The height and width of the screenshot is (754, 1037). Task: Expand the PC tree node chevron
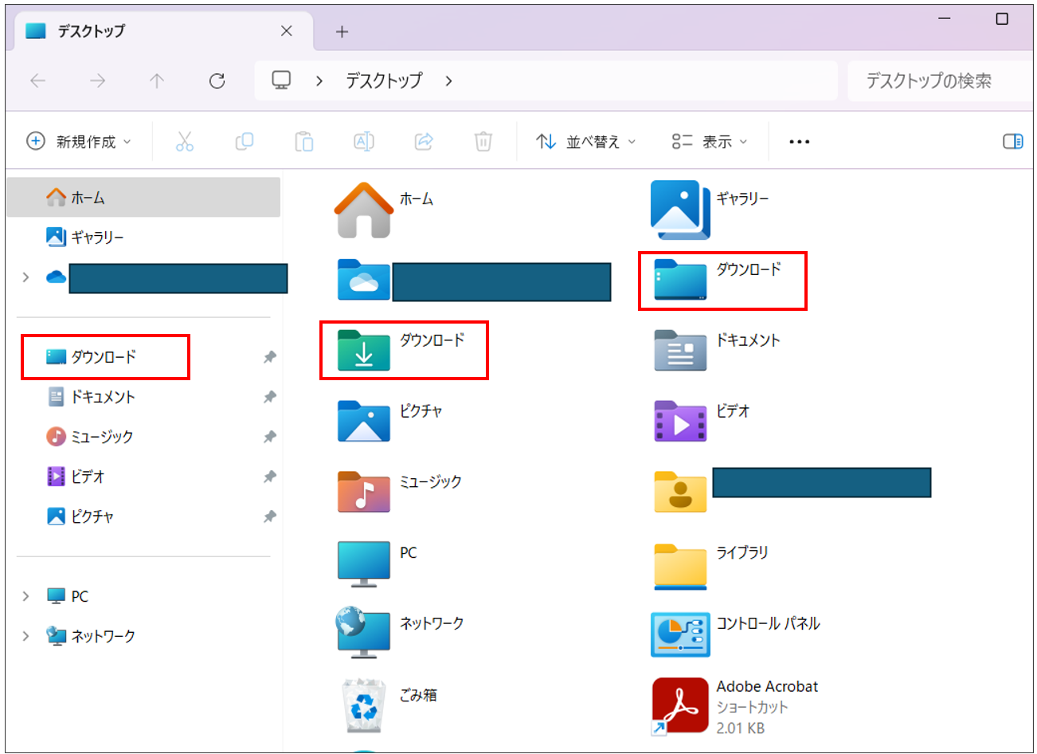pyautogui.click(x=25, y=596)
